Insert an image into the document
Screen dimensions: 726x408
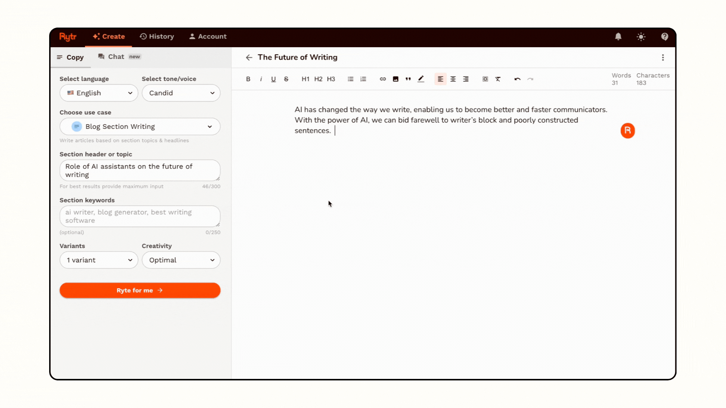396,79
